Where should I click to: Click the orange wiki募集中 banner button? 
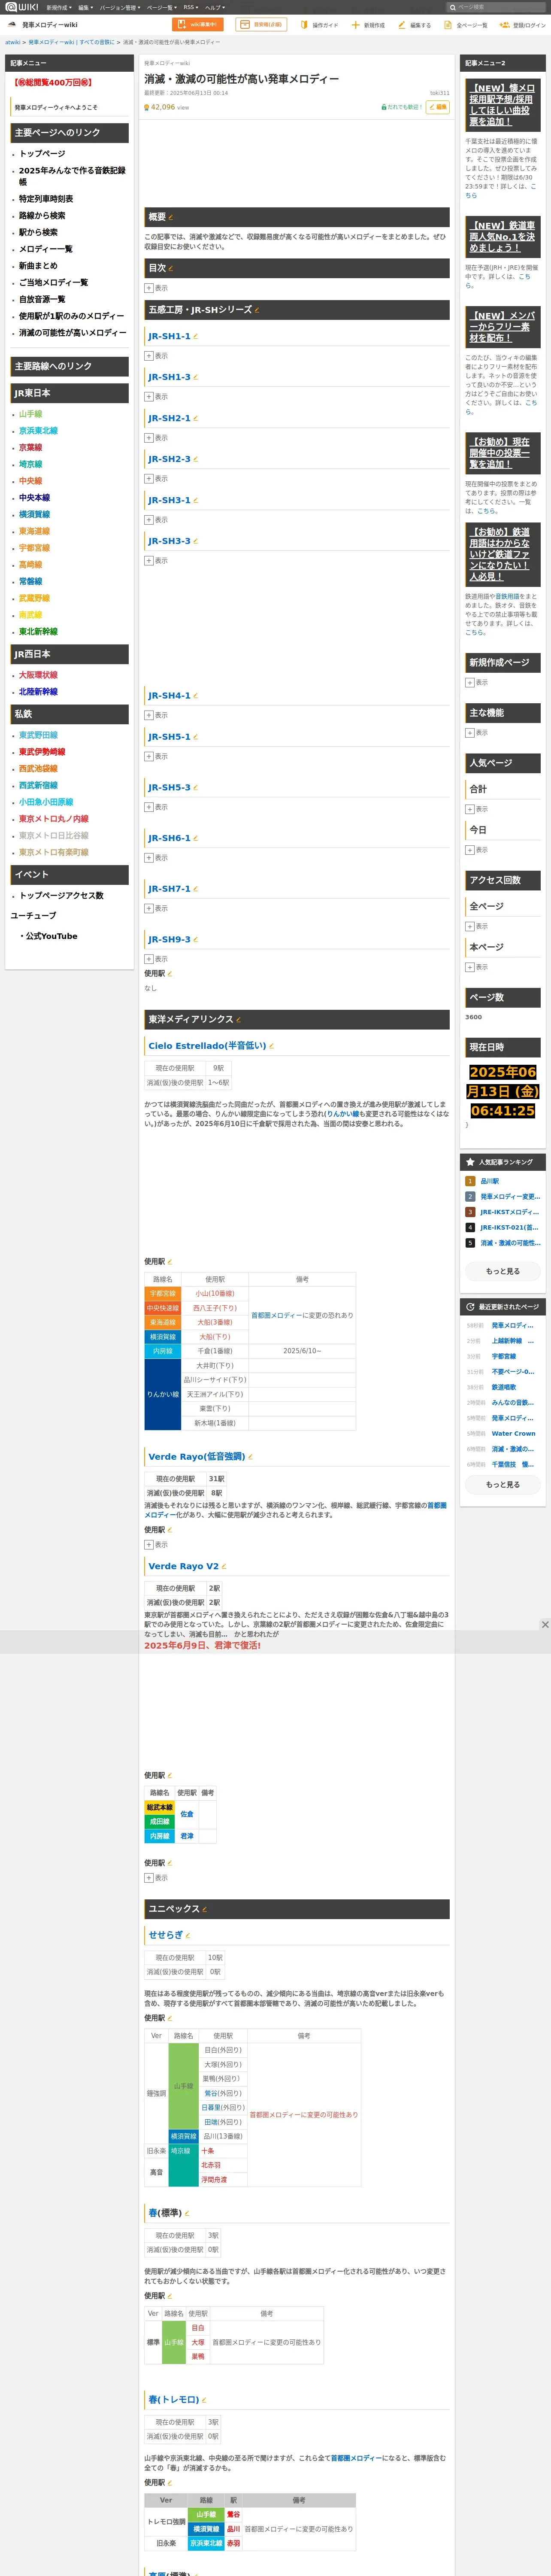point(197,25)
